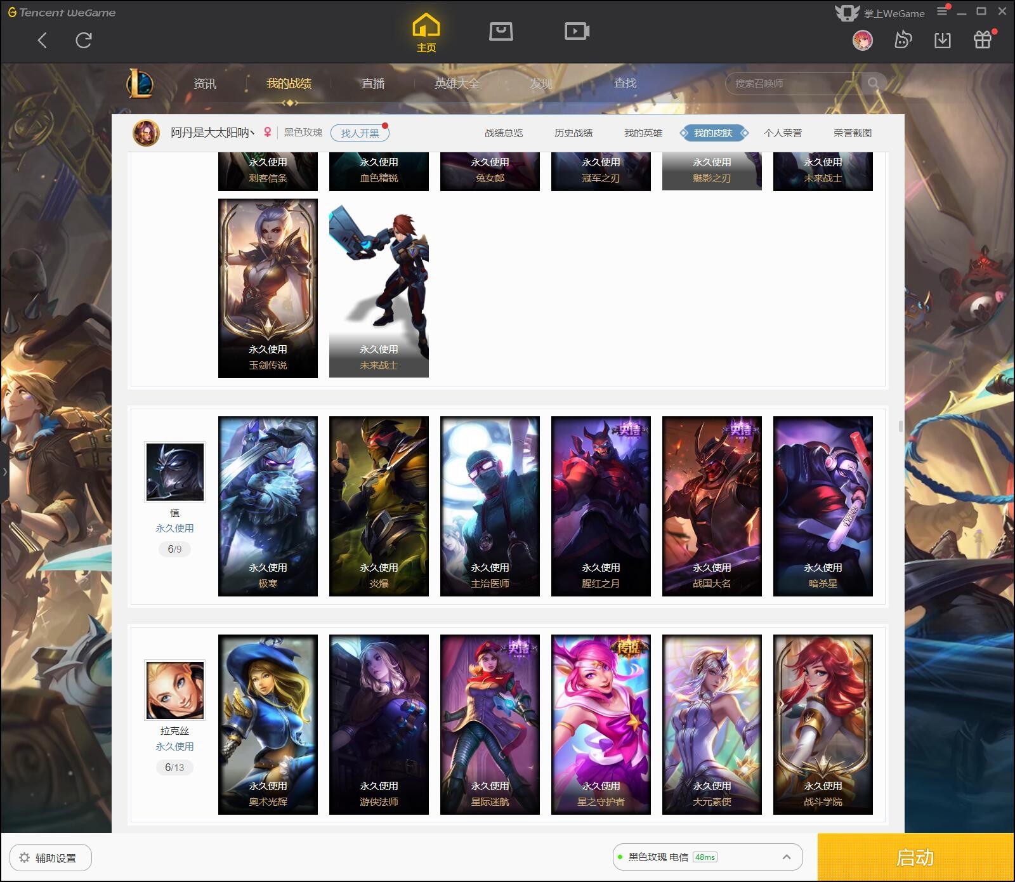Viewport: 1015px width, 882px height.
Task: Open the 腥红之月 skin card
Action: (x=601, y=506)
